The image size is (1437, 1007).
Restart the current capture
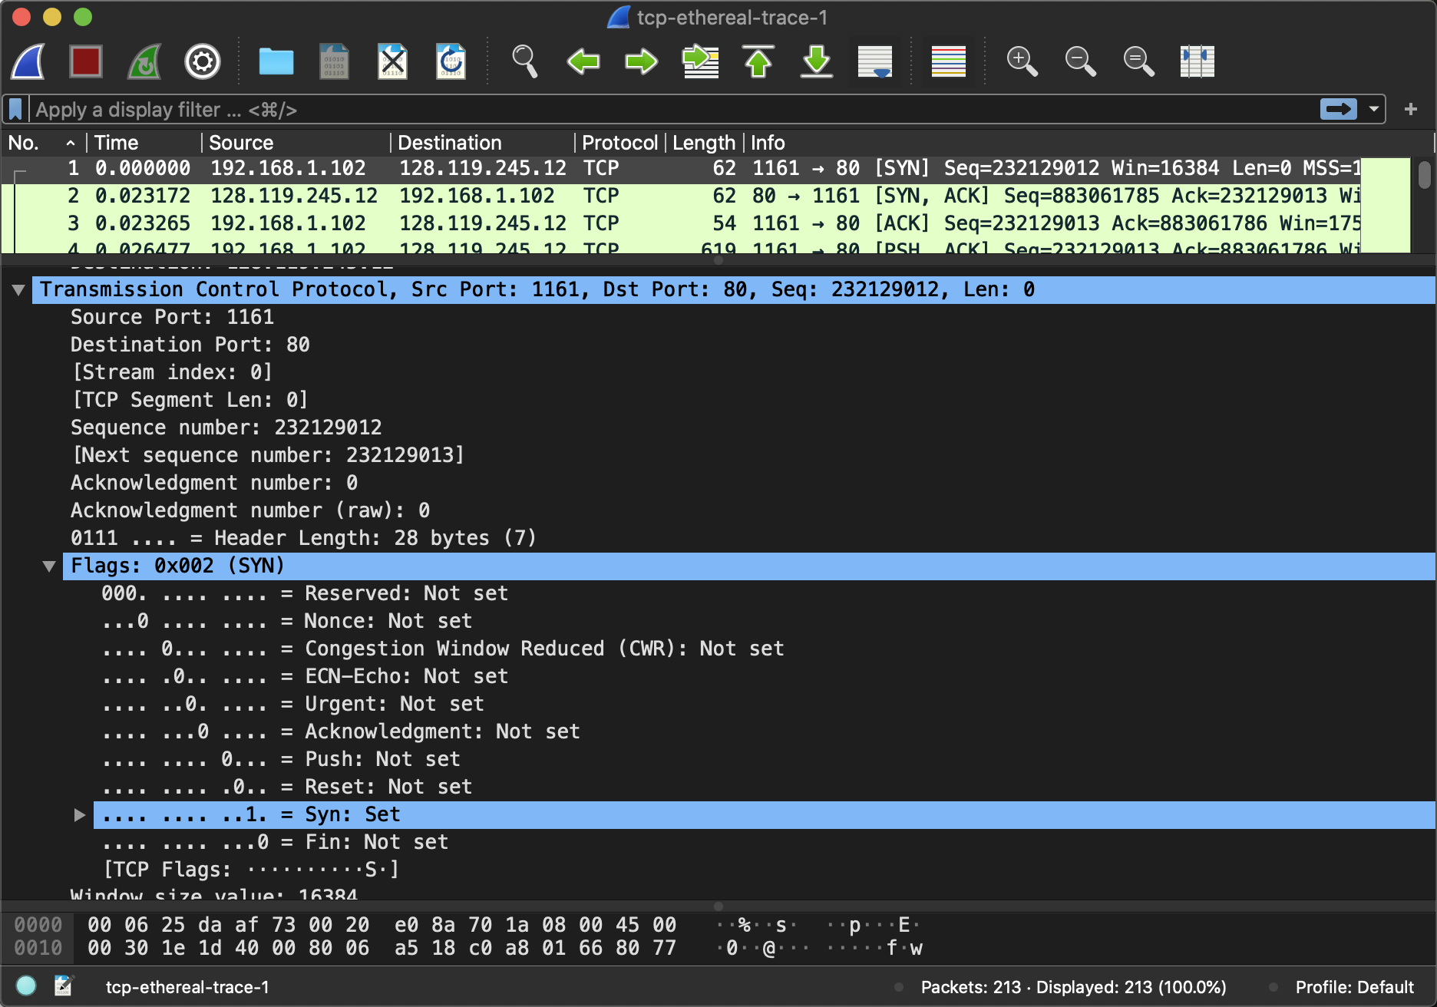[144, 61]
